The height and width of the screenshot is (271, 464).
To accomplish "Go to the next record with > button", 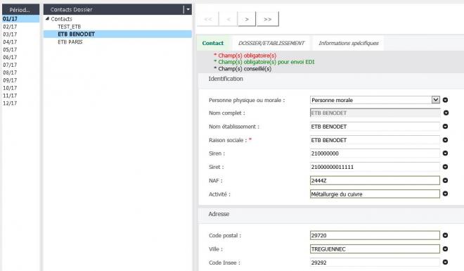I will (x=247, y=19).
